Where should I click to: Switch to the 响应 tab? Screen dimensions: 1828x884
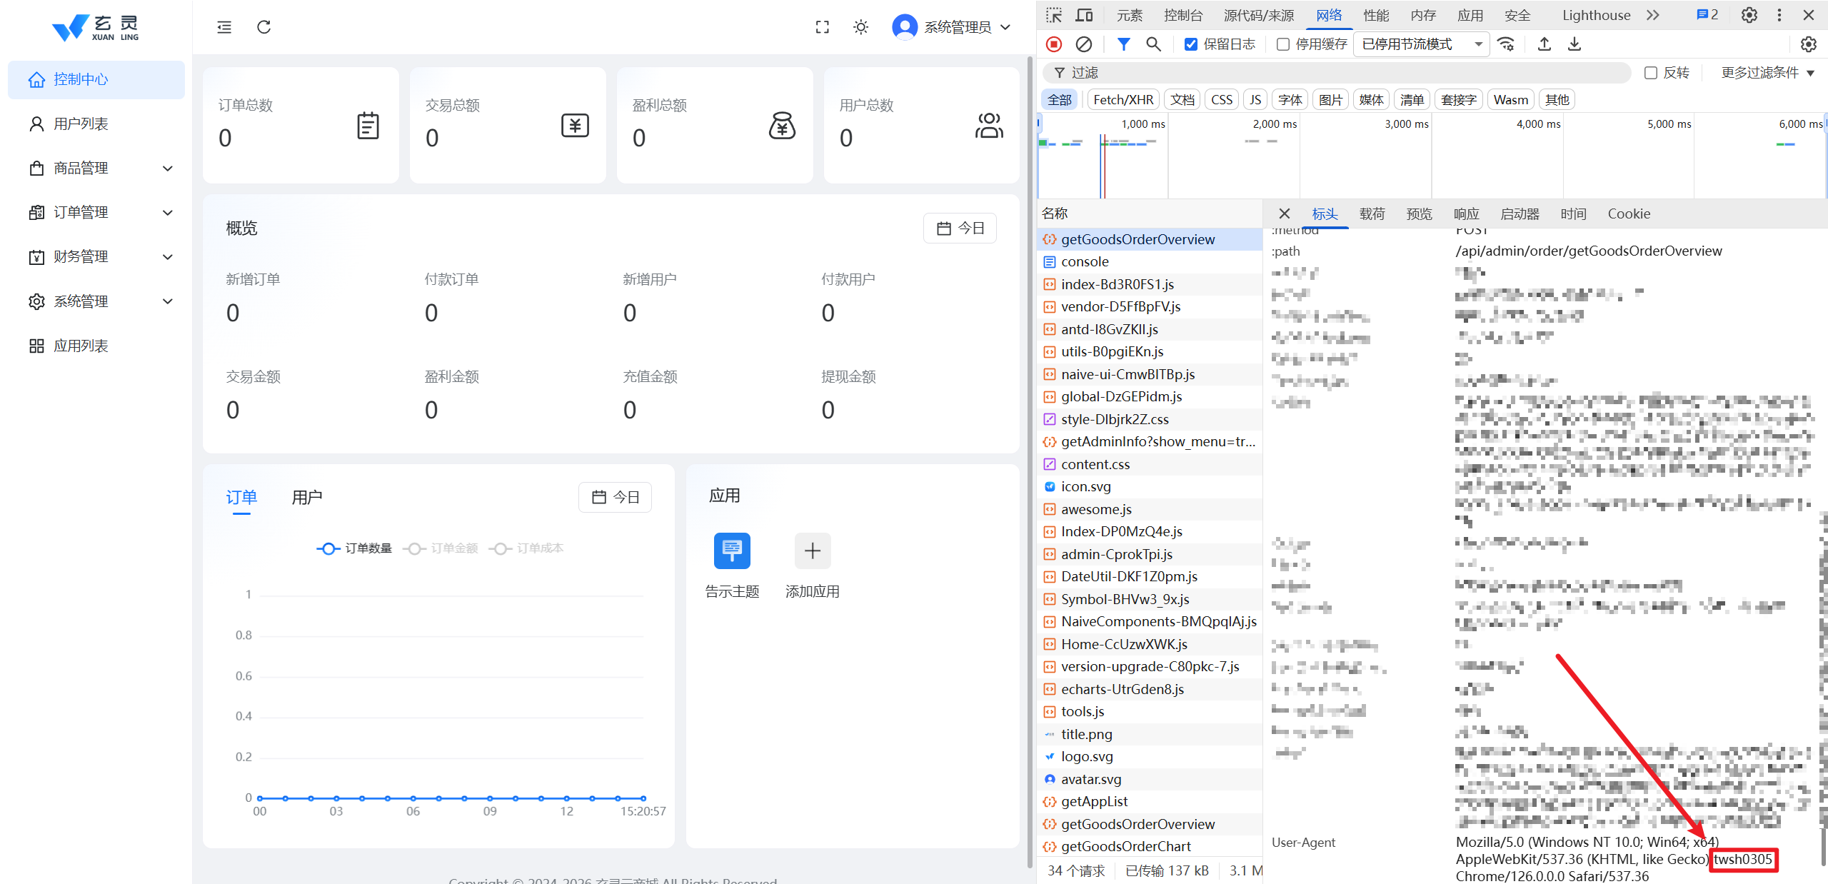(x=1466, y=214)
